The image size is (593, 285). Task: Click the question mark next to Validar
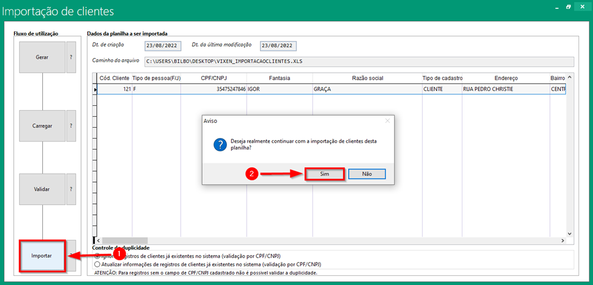click(x=71, y=189)
